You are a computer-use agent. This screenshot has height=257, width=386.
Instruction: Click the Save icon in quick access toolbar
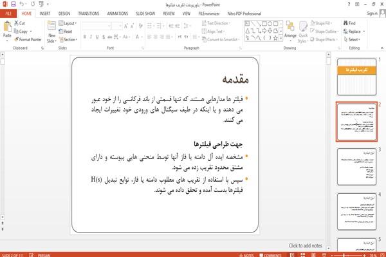(14, 4)
